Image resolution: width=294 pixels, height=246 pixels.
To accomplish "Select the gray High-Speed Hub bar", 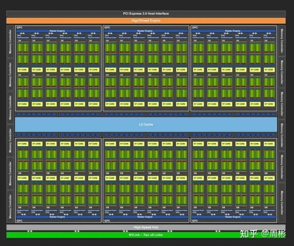I will click(x=146, y=227).
